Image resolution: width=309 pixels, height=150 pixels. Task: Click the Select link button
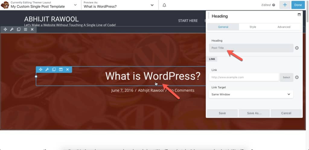point(286,77)
